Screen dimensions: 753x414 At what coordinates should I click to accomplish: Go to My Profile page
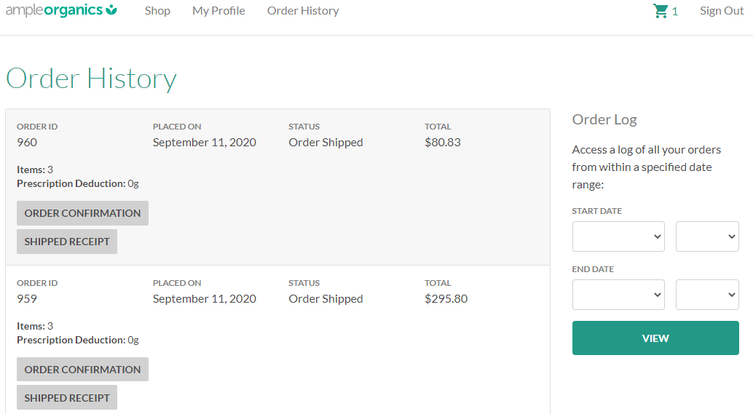[218, 11]
